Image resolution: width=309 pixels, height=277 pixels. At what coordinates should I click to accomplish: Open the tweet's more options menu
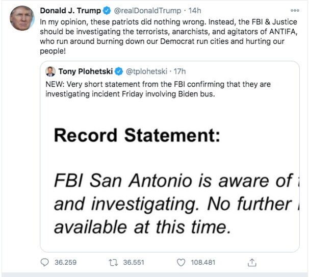(295, 10)
